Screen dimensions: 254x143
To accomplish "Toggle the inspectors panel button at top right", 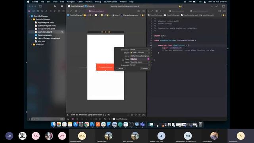I will coord(223,6).
